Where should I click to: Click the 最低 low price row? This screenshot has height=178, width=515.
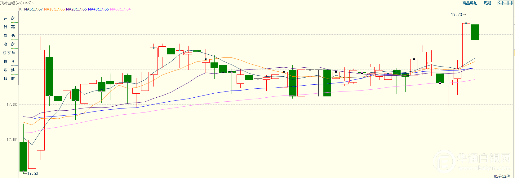(9, 36)
